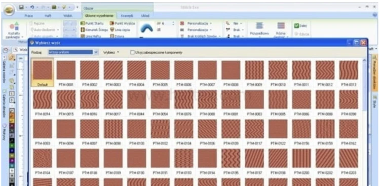Screen dimensions: 380x186
Task: Open the Wybierz dropdown menu
Action: coord(111,52)
